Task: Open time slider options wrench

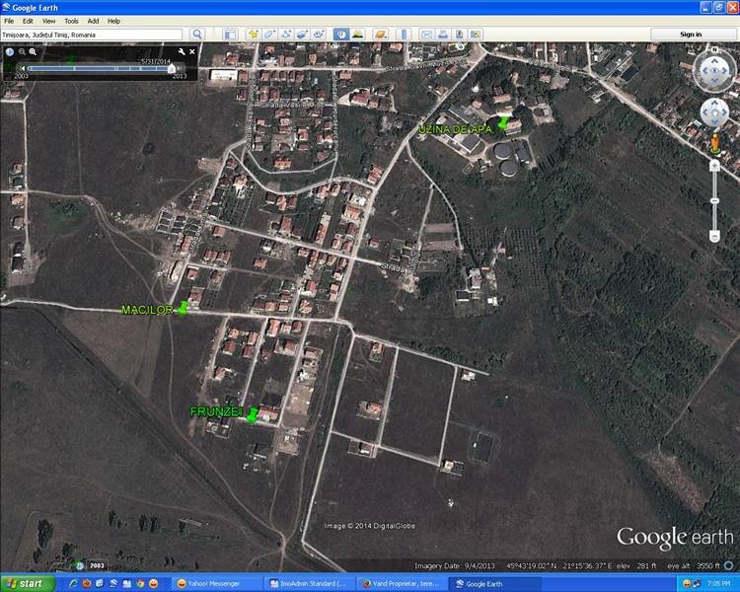Action: pyautogui.click(x=182, y=51)
